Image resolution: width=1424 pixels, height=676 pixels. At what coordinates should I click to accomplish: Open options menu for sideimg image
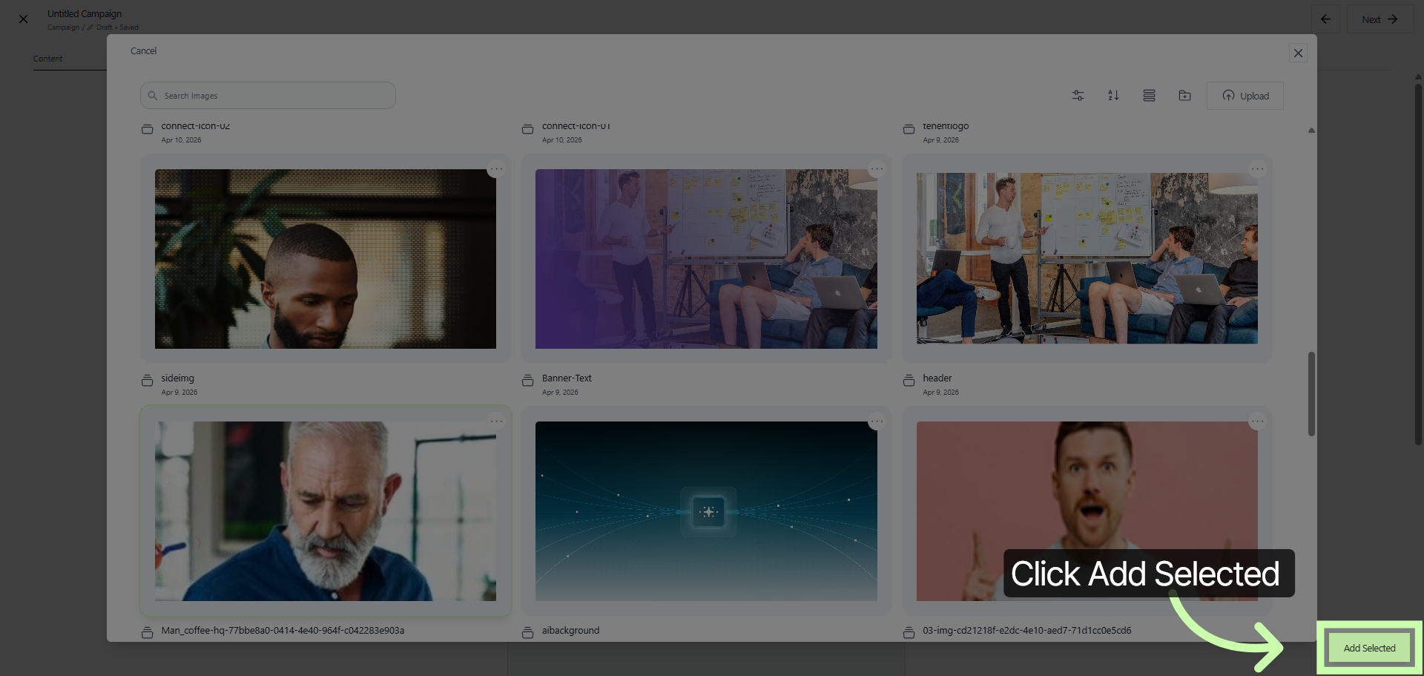[496, 169]
